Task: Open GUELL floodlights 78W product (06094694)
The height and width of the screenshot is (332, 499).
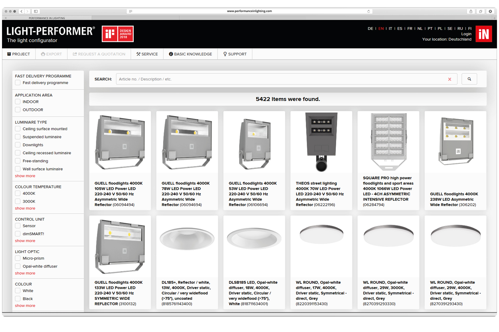Action: click(x=187, y=161)
